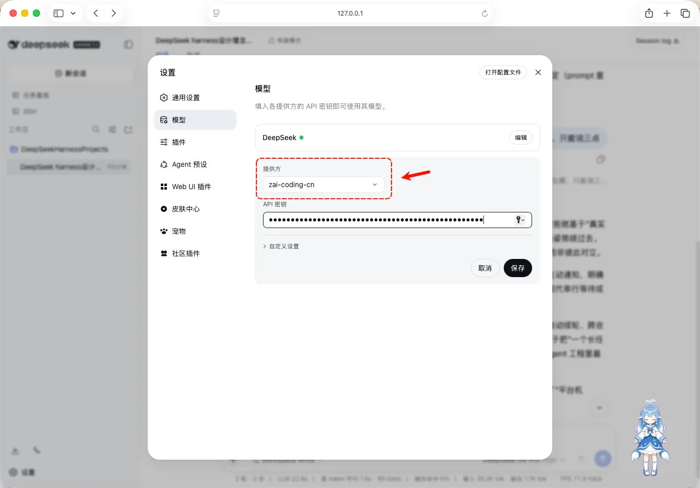Viewport: 700px width, 488px height.
Task: Toggle the Safari sidebar icon
Action: [59, 13]
